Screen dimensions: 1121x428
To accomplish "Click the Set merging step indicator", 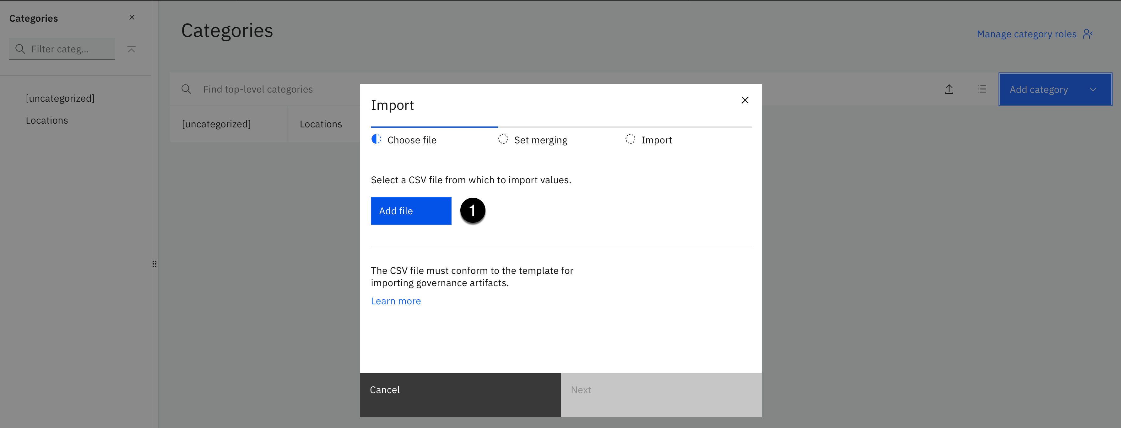I will [x=503, y=139].
